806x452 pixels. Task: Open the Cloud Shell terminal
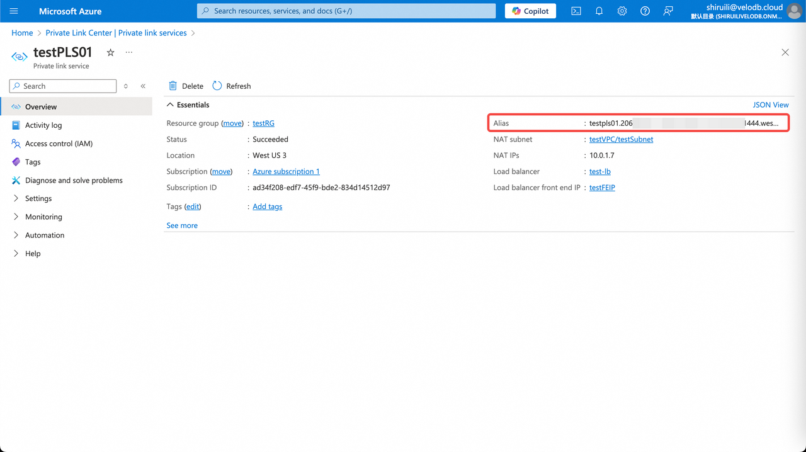576,11
